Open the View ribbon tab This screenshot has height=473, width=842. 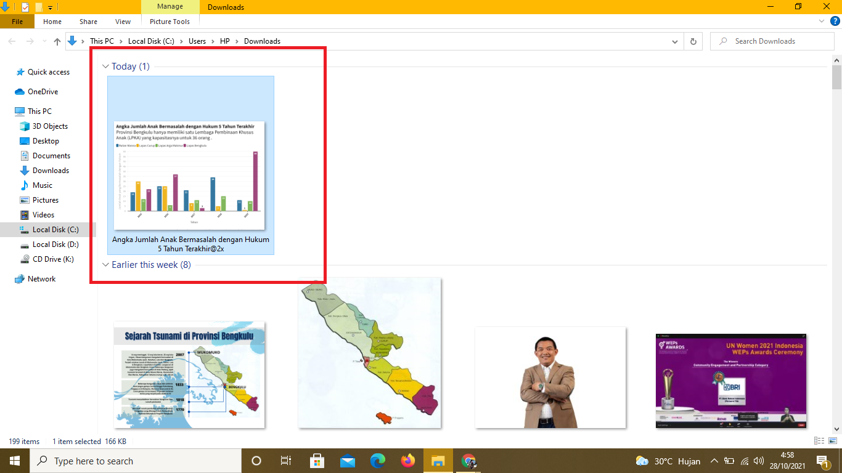123,22
